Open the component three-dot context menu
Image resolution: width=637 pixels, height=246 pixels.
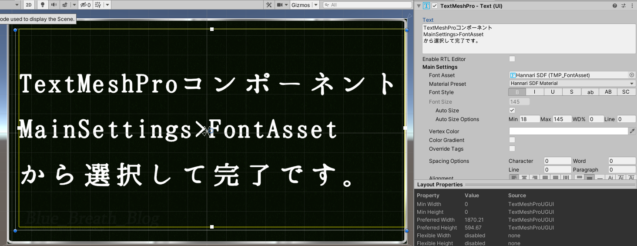click(632, 6)
